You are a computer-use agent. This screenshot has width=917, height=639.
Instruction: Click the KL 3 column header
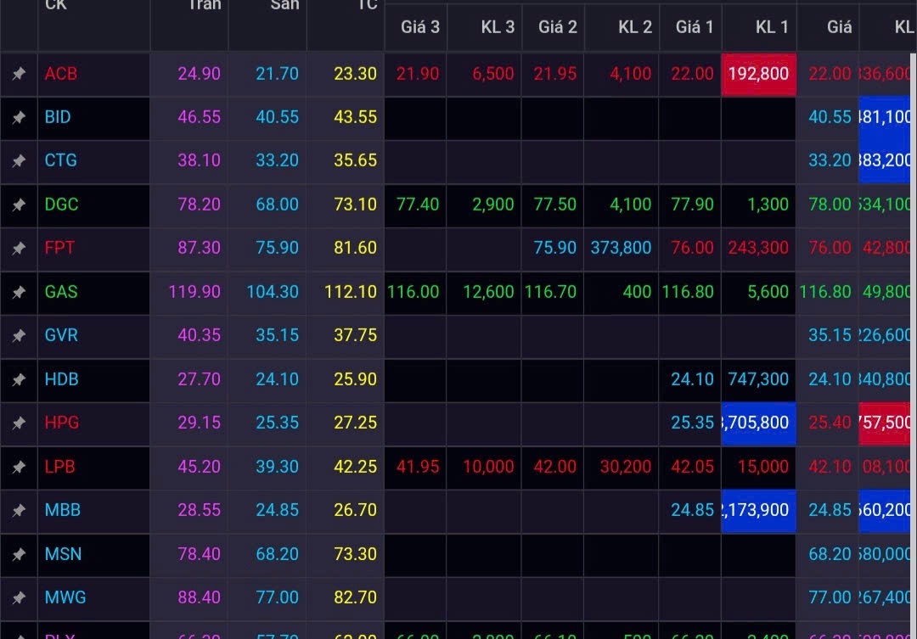pyautogui.click(x=498, y=27)
